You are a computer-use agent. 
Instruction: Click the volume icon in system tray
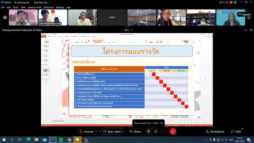226,140
